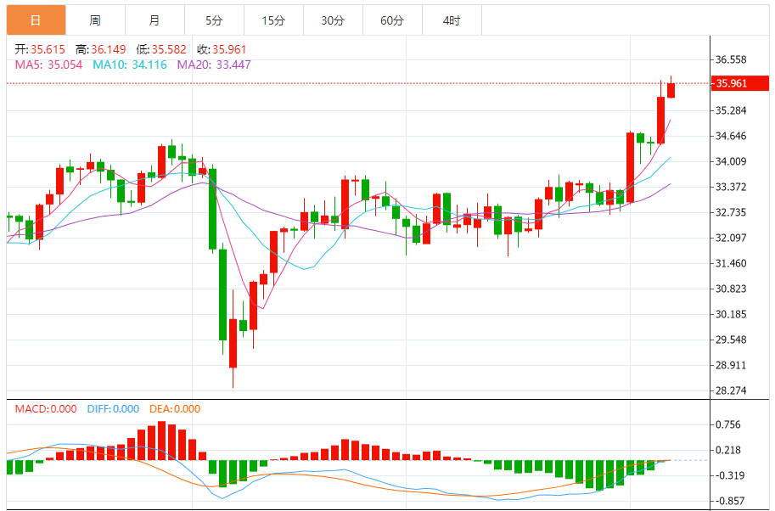Click the 28.274 price axis label
The height and width of the screenshot is (511, 775).
coord(731,391)
